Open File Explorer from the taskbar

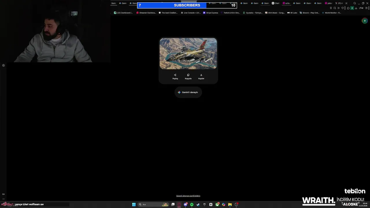coord(230,205)
